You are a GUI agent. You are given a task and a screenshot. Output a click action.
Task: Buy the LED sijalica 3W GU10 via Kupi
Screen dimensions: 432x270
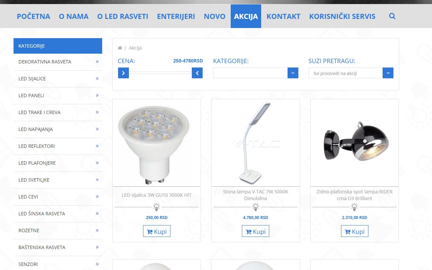[x=157, y=231]
